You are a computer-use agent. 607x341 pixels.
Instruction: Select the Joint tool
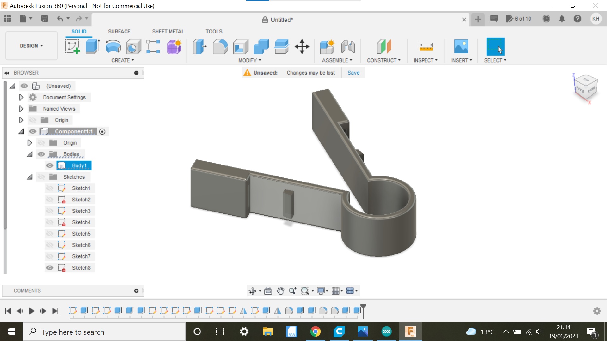[x=348, y=46]
